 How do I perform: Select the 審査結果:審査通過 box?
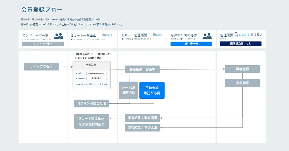click(142, 118)
